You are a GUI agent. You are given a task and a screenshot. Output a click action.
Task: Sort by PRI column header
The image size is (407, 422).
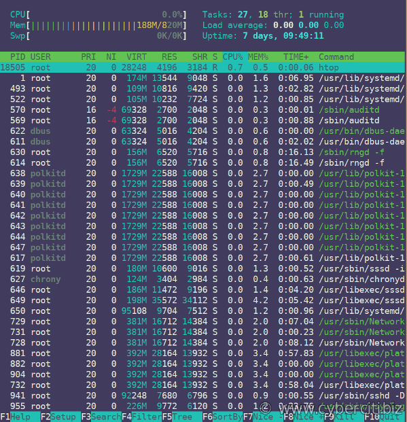(88, 57)
